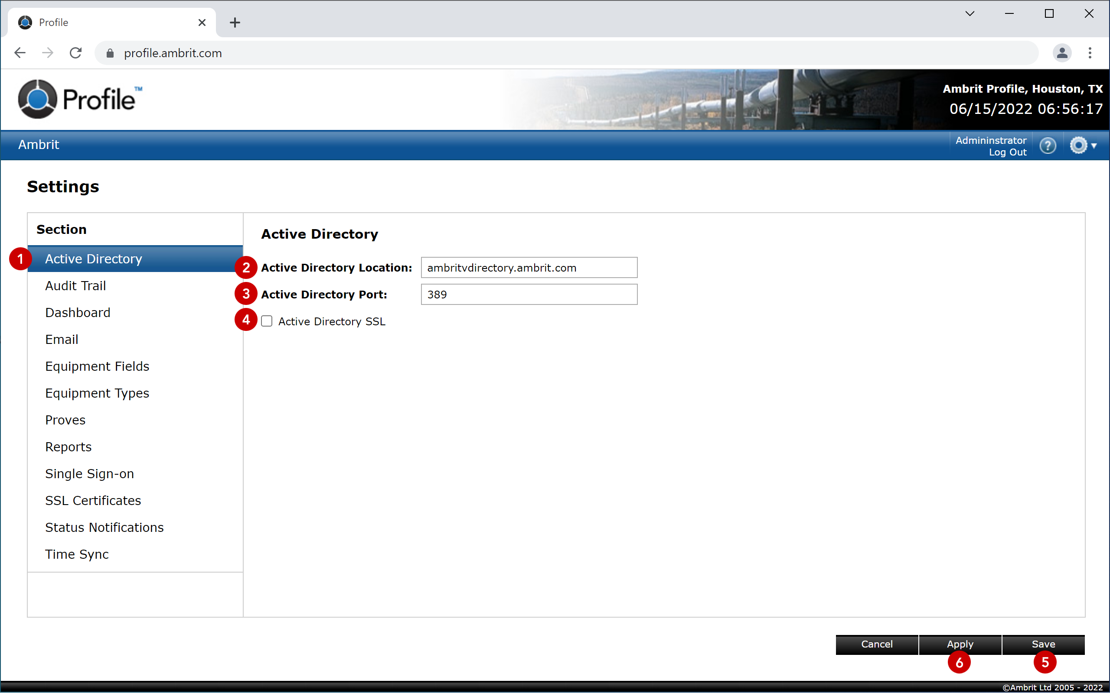Click the Active Directory SSL label
The width and height of the screenshot is (1110, 693).
[332, 322]
